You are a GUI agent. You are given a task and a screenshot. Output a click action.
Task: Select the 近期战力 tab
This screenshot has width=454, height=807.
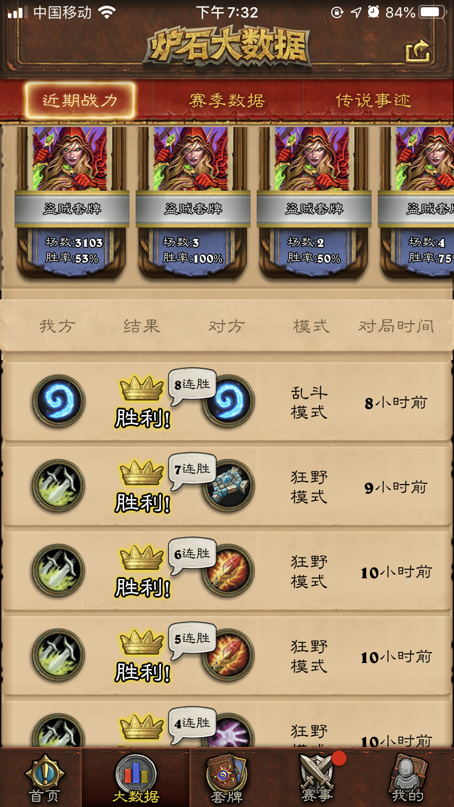pyautogui.click(x=79, y=100)
